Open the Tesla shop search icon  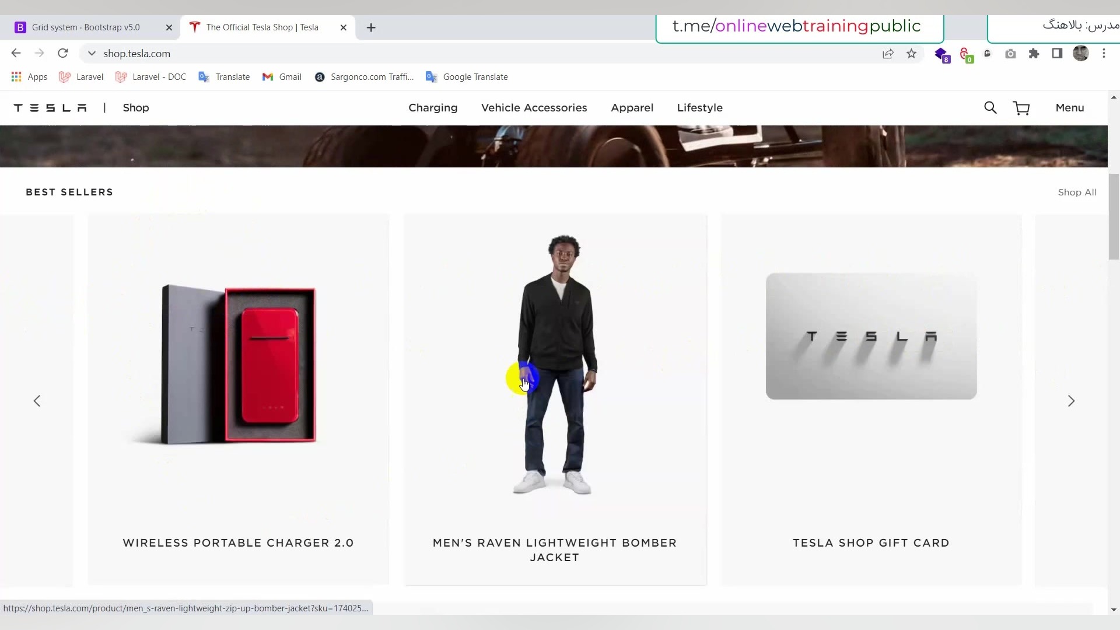click(990, 108)
